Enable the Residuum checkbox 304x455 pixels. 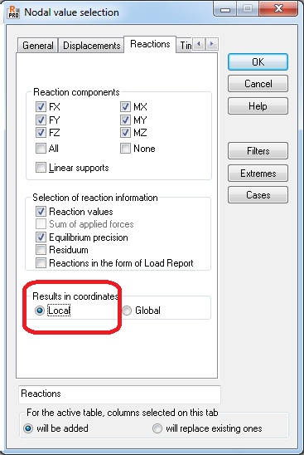pos(41,250)
